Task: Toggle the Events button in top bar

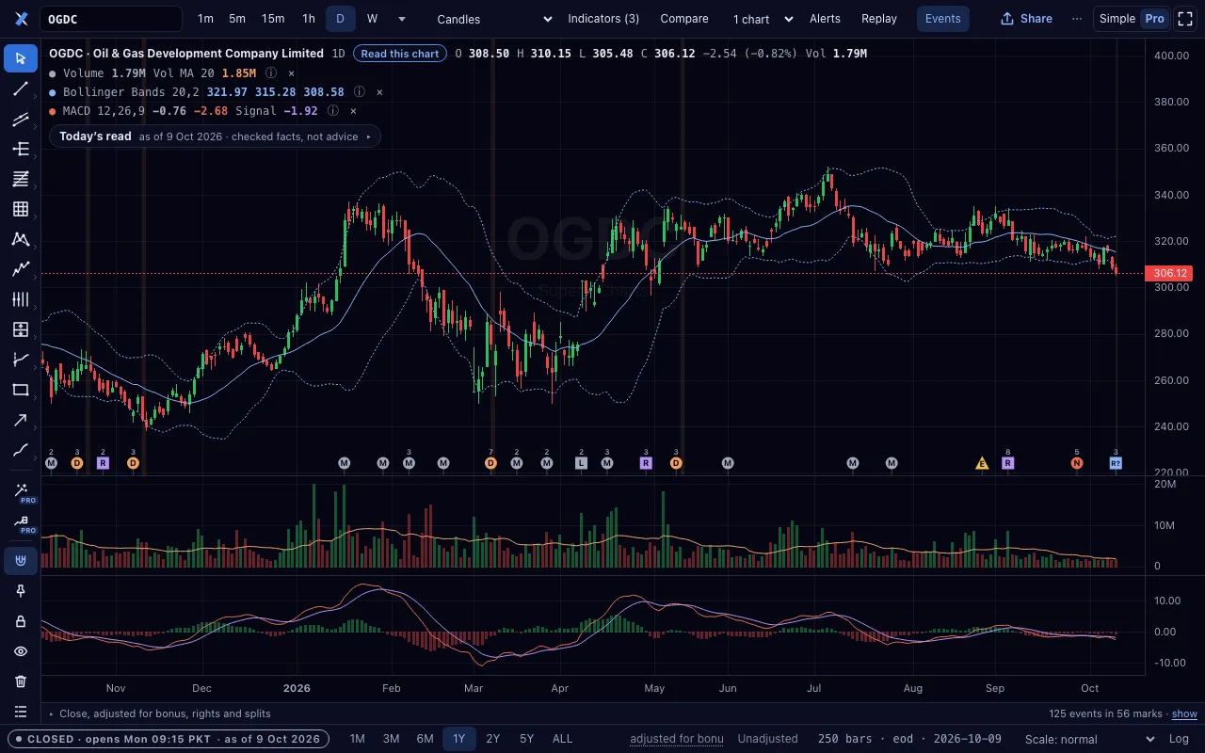Action: (x=942, y=19)
